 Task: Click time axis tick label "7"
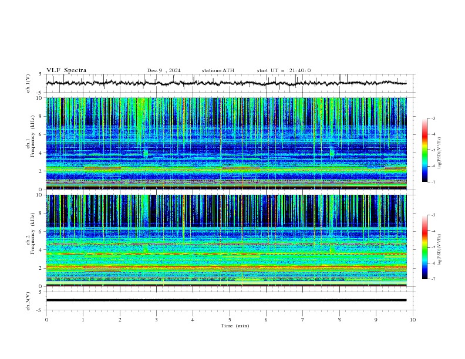tap(303, 320)
